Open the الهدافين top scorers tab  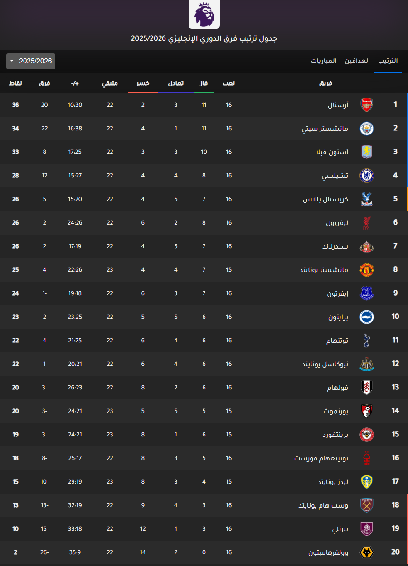point(357,61)
